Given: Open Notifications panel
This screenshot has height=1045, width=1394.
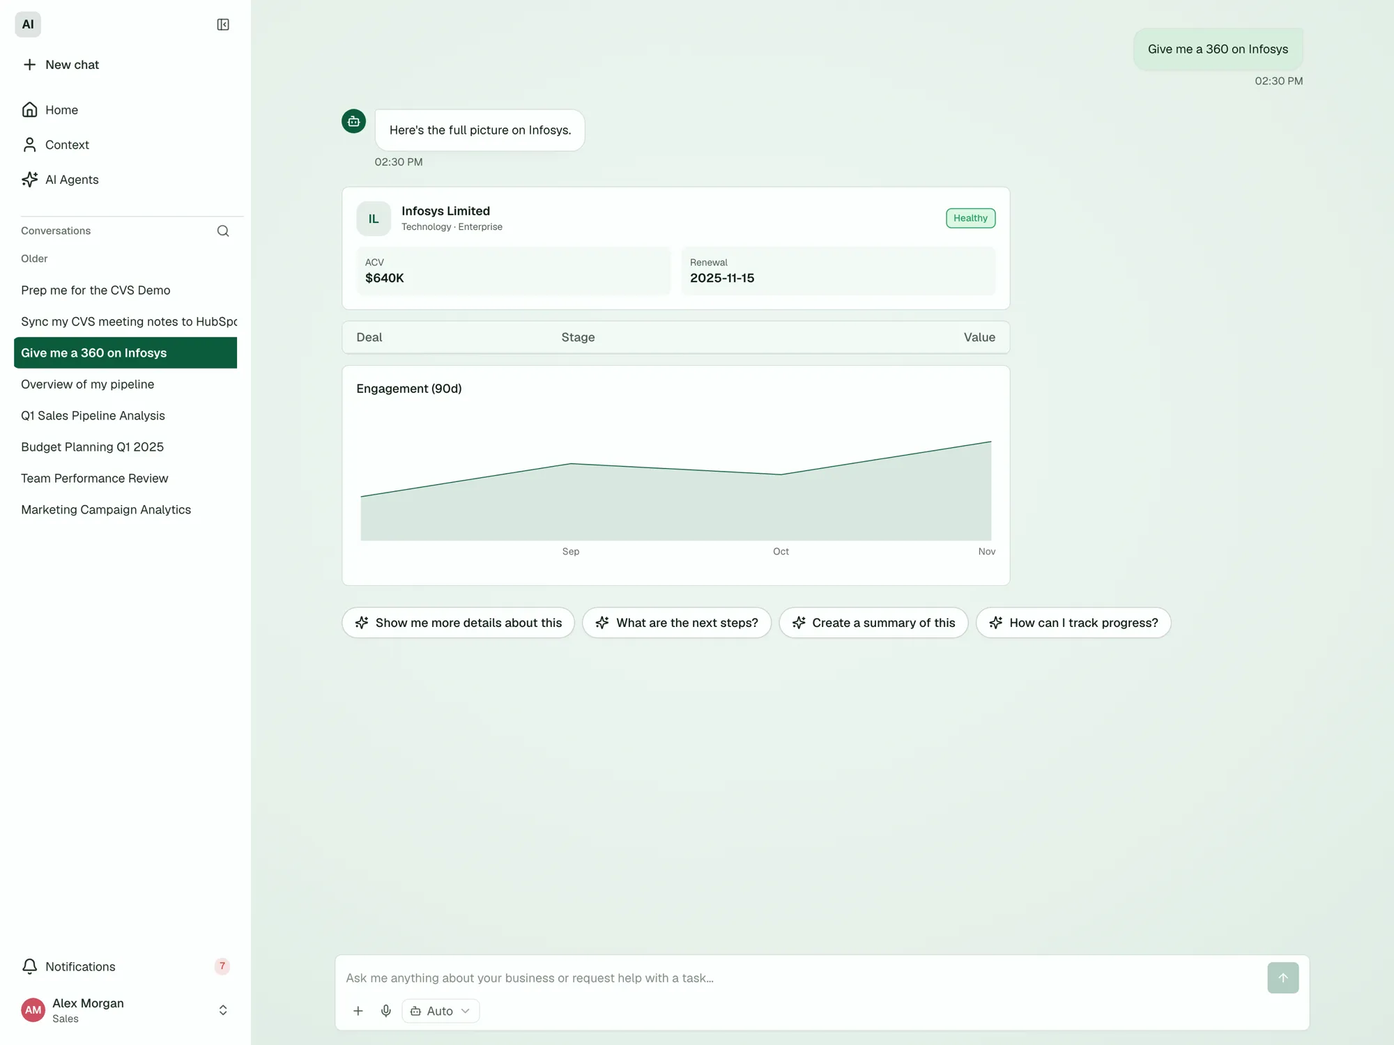Looking at the screenshot, I should click(x=125, y=967).
